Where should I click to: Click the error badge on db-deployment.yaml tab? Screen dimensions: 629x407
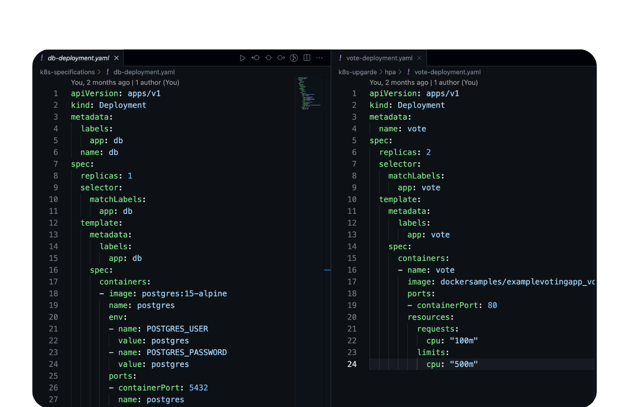coord(41,57)
